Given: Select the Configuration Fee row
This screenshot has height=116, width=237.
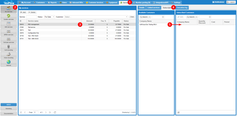Looking at the screenshot, I should tap(77, 33).
